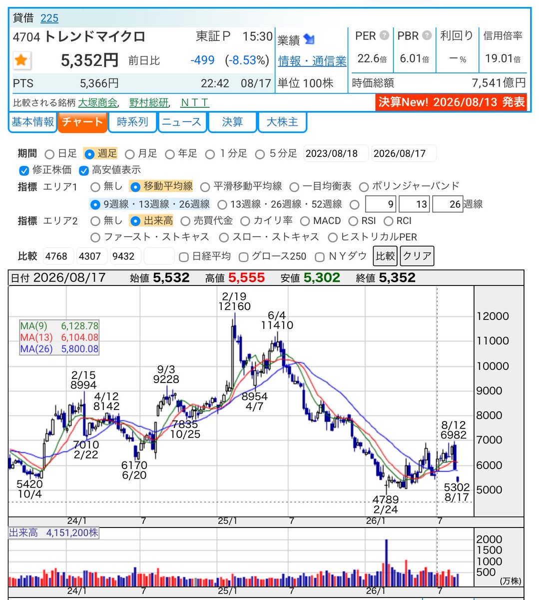Open the PER help question mark
Image resolution: width=542 pixels, height=600 pixels.
(384, 35)
